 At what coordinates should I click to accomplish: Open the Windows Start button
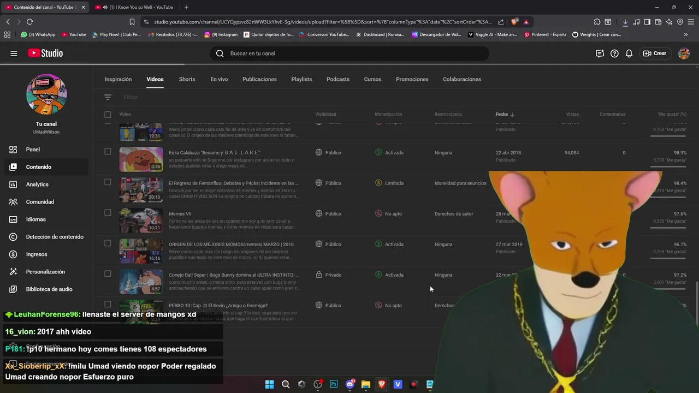(x=269, y=384)
